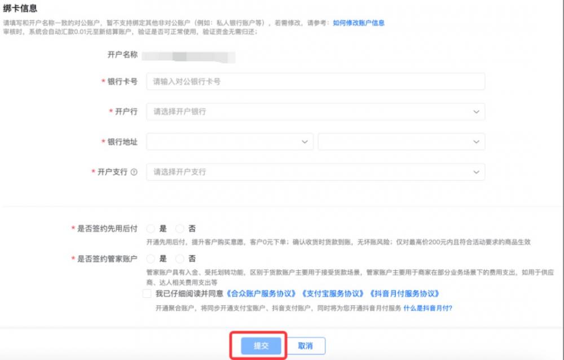Click the 什么是抖音月付? link
This screenshot has width=564, height=360.
tap(428, 308)
